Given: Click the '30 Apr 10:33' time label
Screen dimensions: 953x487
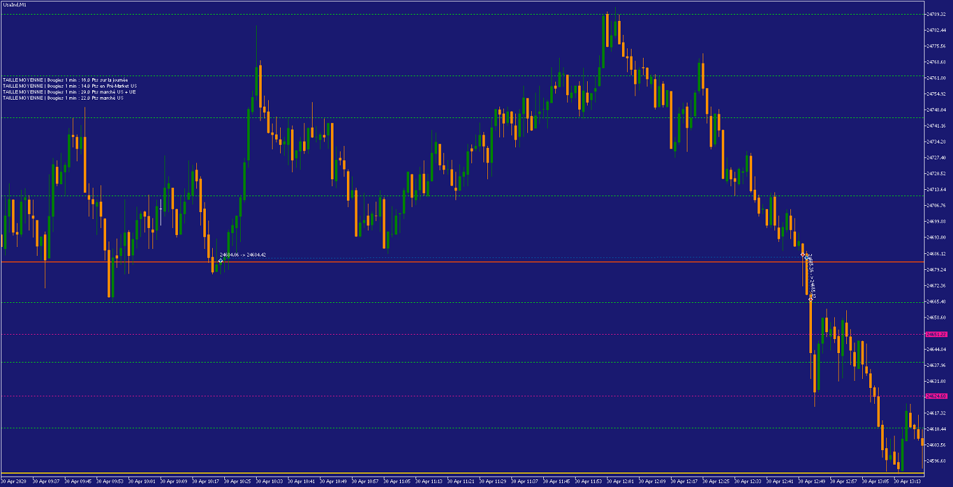Looking at the screenshot, I should coord(269,481).
